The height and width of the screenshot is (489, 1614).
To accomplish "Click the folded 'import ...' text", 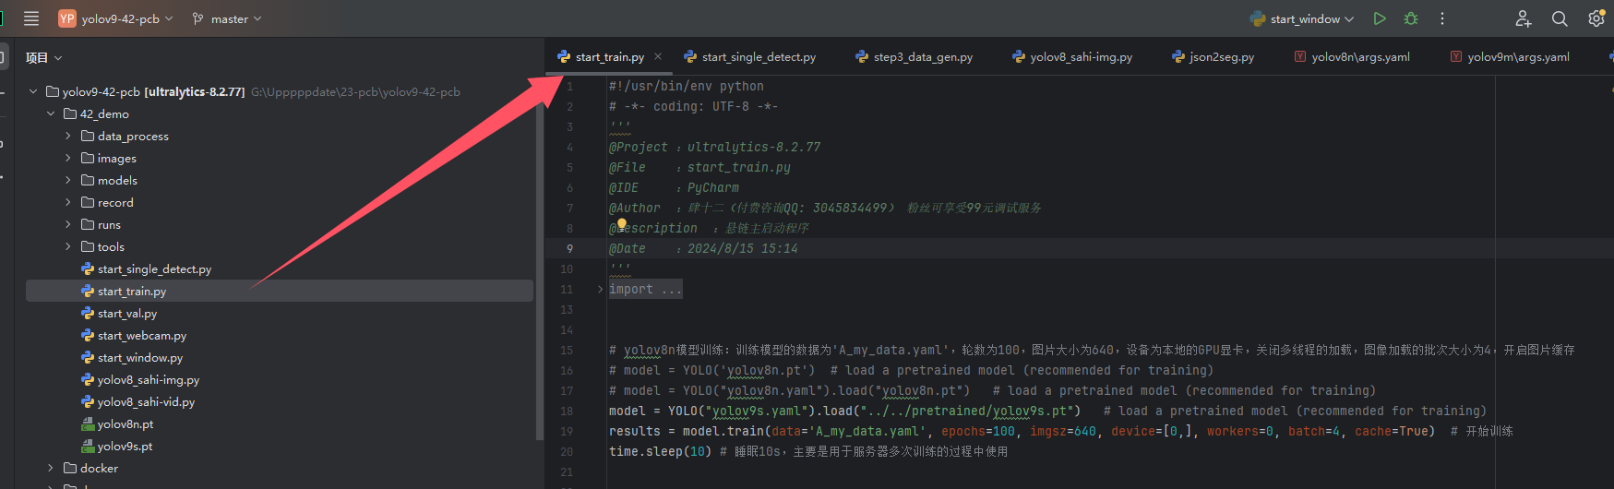I will (645, 289).
